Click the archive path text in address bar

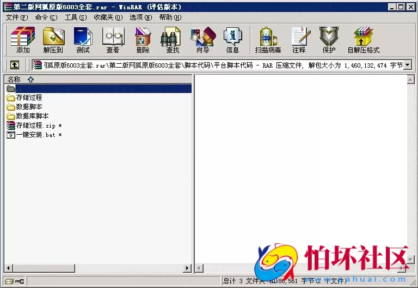(x=223, y=65)
